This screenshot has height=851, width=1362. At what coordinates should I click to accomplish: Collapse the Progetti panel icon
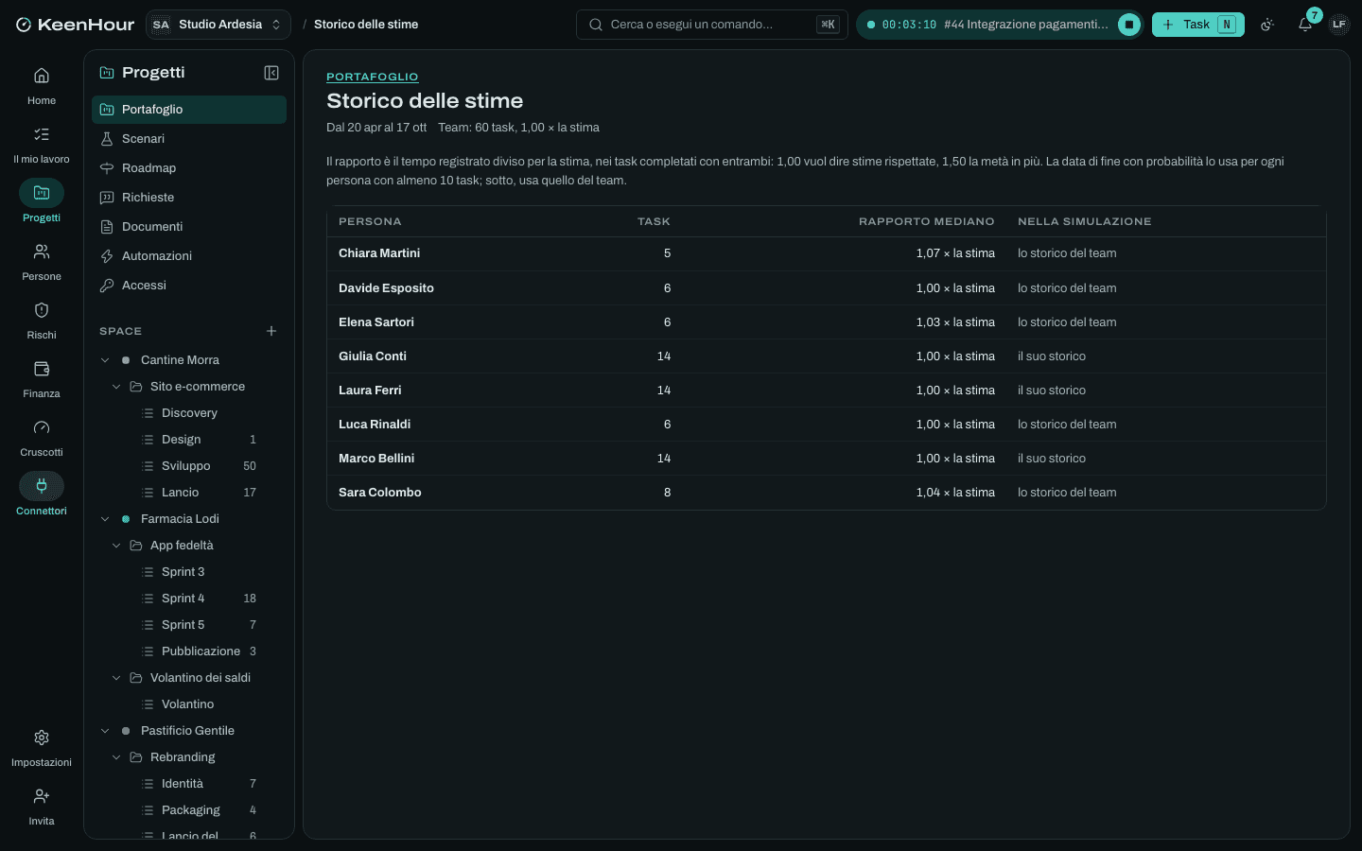(x=271, y=73)
